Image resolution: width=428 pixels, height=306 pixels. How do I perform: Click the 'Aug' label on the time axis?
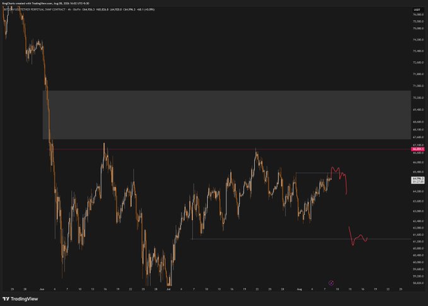[x=299, y=289]
